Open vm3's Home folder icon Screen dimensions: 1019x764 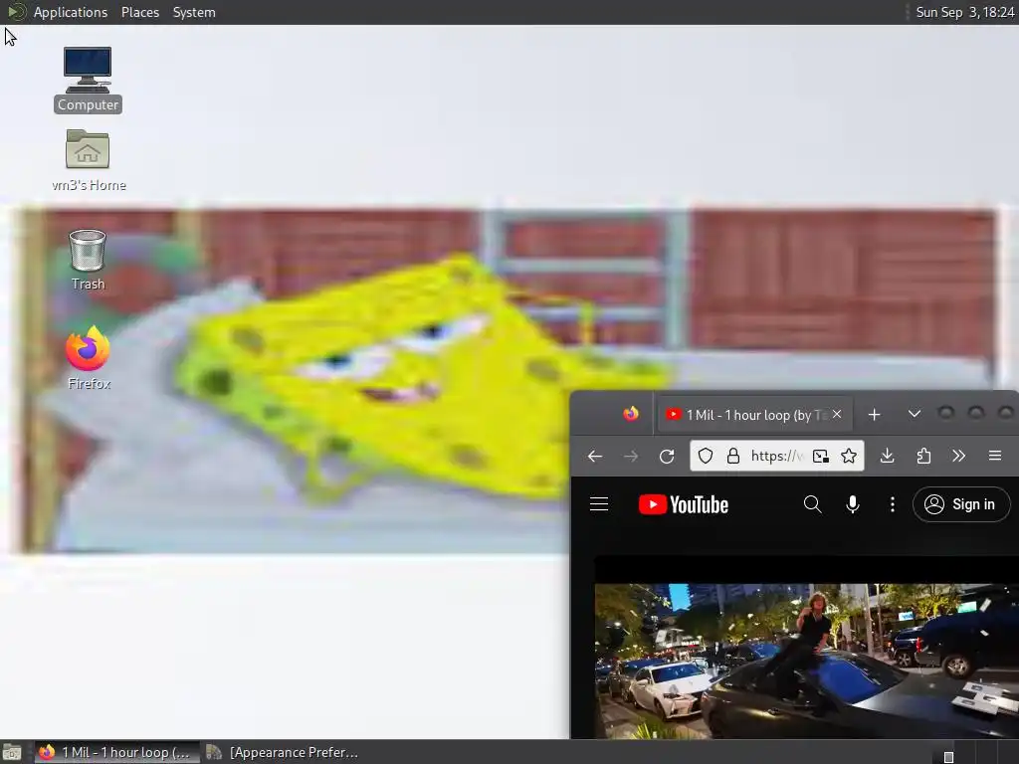click(x=89, y=160)
